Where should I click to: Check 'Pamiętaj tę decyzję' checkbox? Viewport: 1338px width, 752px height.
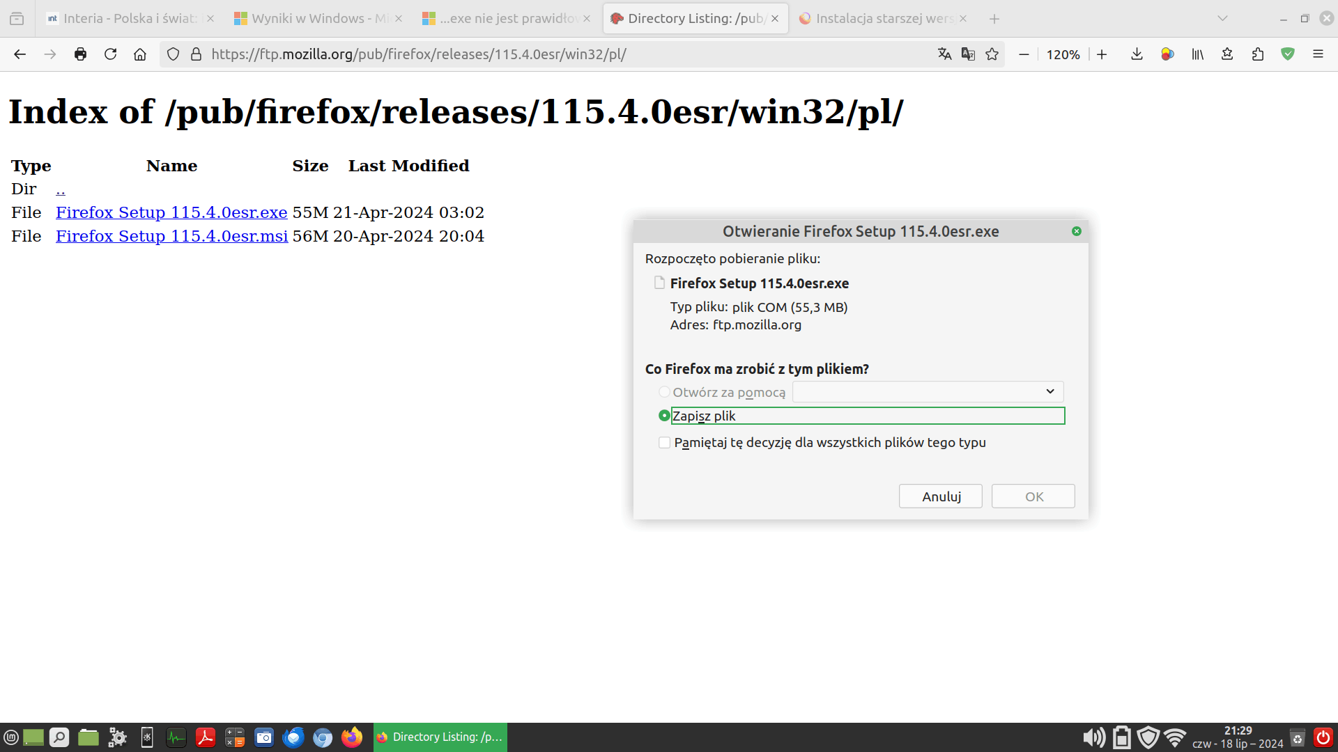point(664,443)
